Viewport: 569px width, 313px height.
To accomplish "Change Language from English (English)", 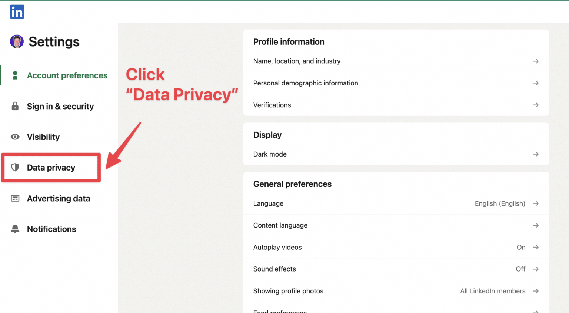I will (x=500, y=203).
